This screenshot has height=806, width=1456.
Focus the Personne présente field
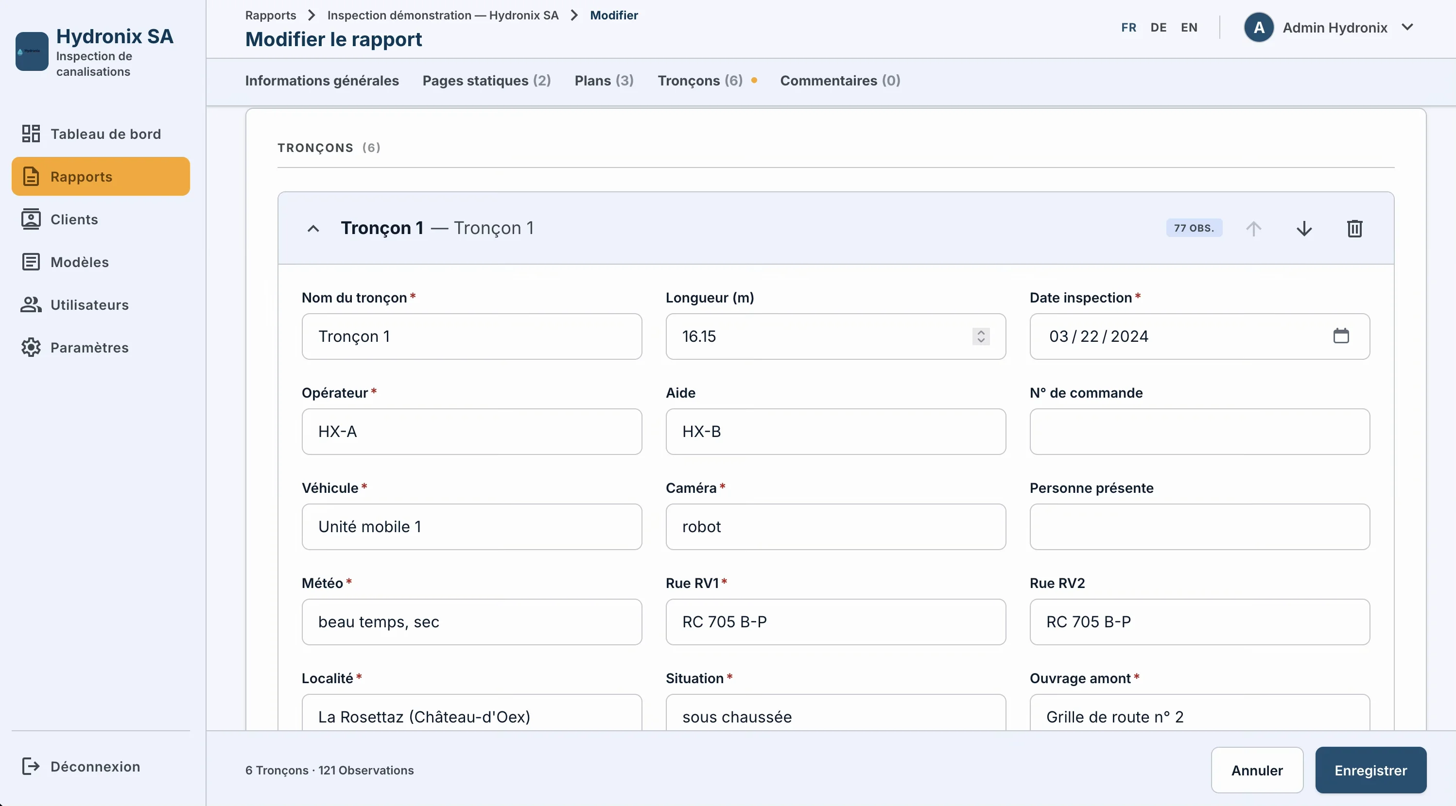click(x=1200, y=526)
